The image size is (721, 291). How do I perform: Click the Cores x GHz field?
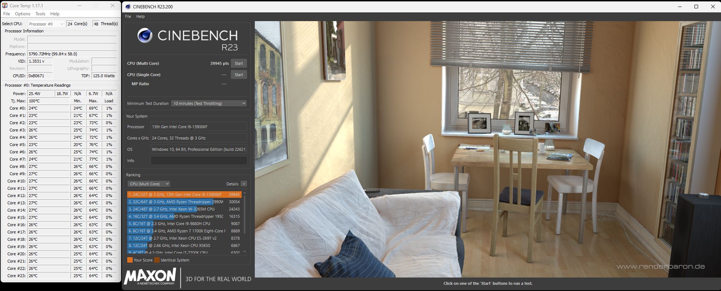coord(199,138)
